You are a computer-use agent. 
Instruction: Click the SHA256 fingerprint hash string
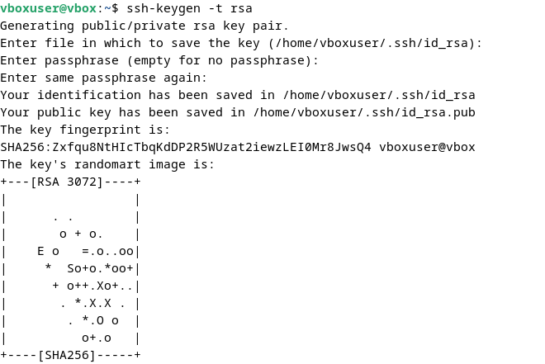tap(186, 147)
